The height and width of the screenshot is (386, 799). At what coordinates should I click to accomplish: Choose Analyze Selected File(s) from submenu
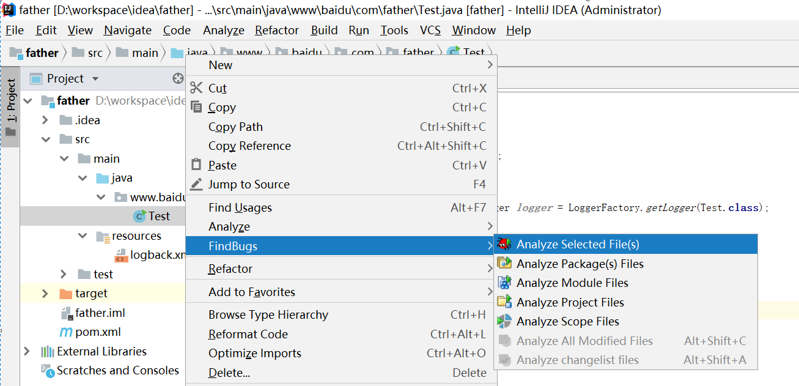click(625, 244)
